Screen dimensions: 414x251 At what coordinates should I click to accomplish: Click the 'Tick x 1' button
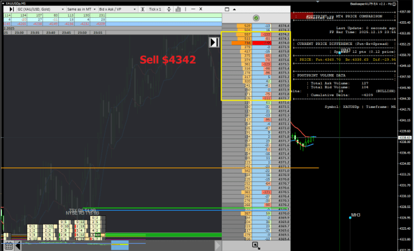155,9
